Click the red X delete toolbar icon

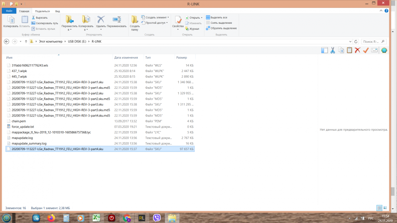click(x=358, y=50)
